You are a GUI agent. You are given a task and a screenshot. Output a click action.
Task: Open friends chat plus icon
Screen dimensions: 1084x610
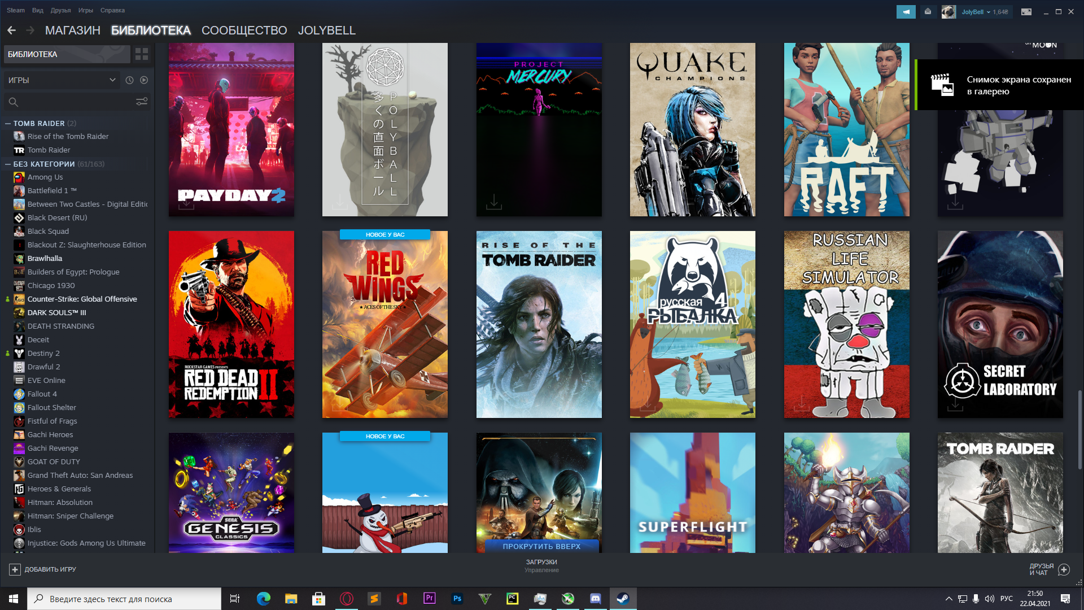(1064, 569)
